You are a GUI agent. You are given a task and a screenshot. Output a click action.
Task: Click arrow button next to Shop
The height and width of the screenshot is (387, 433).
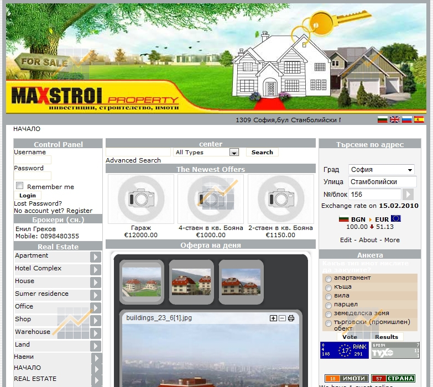96,321
